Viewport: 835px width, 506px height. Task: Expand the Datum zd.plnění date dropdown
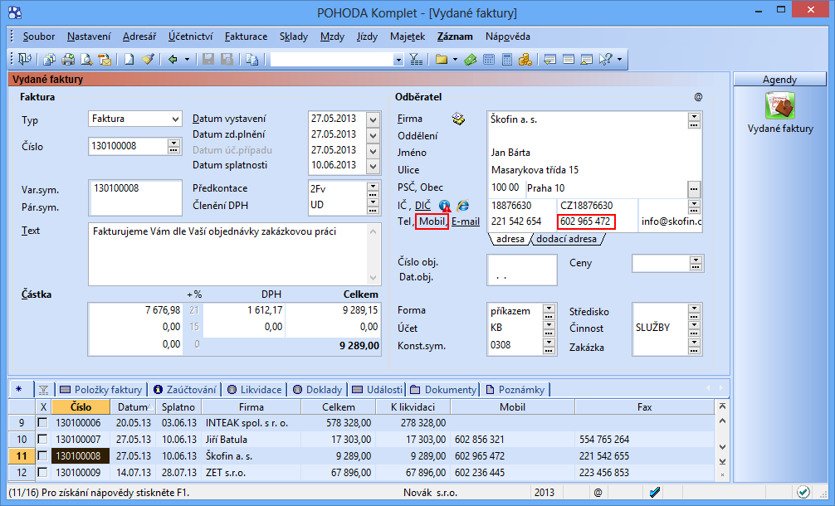[x=374, y=135]
